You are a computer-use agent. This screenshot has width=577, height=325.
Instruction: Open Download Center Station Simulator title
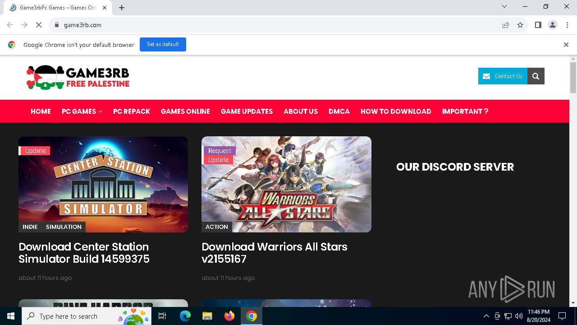tap(84, 253)
